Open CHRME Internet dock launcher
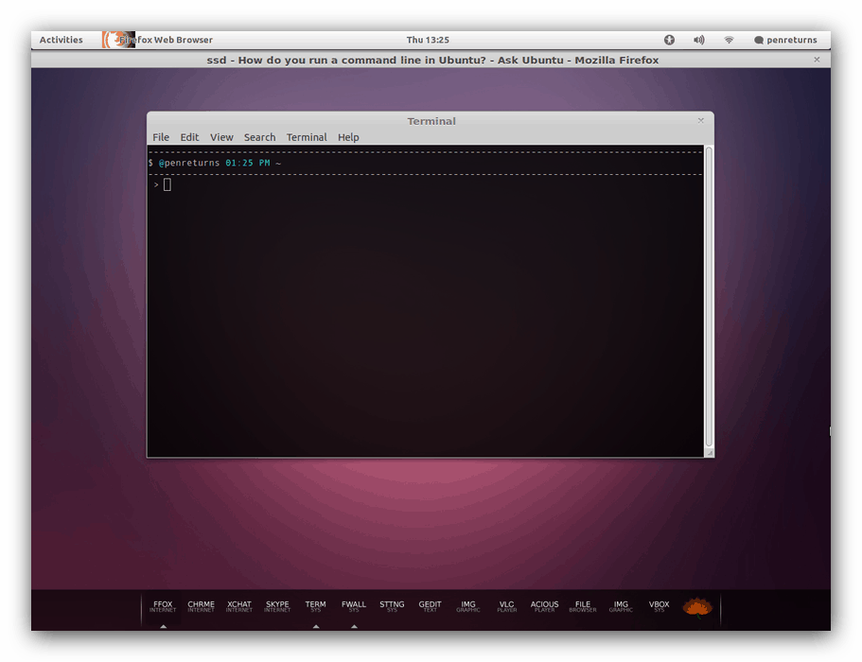This screenshot has width=862, height=662. 201,606
